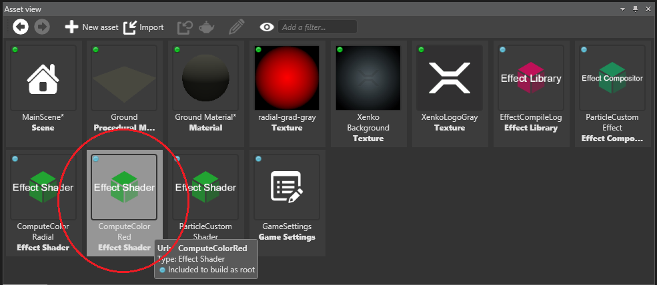
Task: Click the pencil edit icon
Action: pos(236,27)
